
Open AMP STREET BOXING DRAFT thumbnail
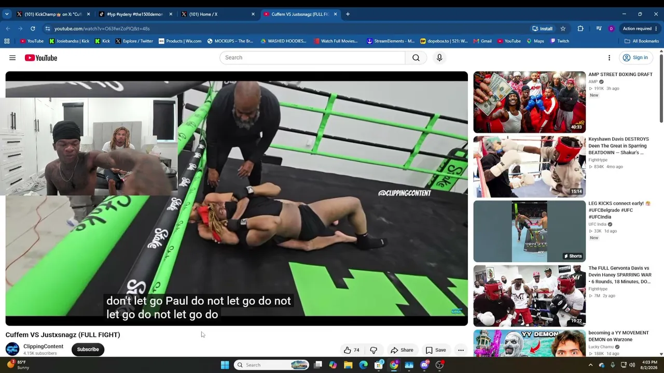pos(529,102)
